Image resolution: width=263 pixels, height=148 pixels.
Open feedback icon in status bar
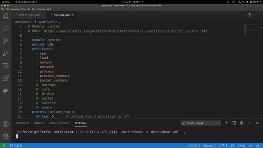(251, 146)
